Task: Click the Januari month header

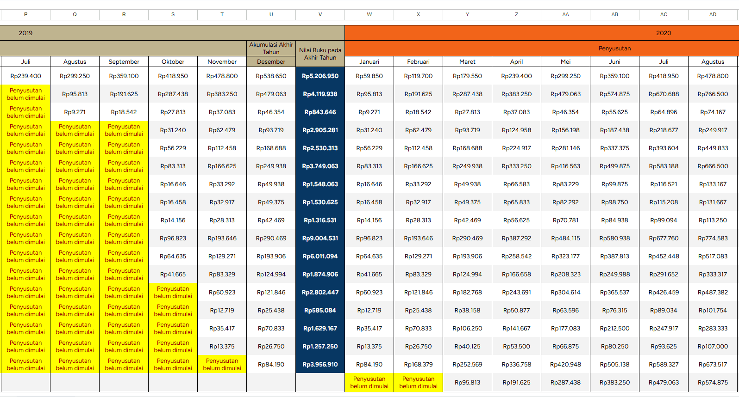Action: click(x=369, y=61)
